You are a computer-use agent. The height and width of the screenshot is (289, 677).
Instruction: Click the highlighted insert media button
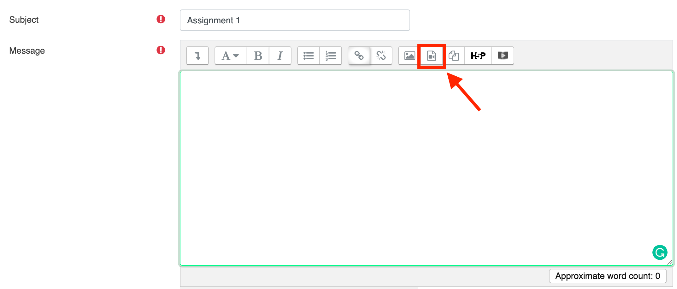431,56
